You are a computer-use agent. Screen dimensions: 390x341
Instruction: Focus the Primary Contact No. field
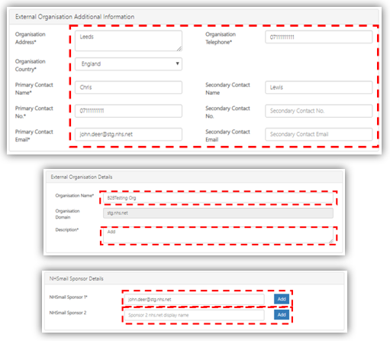(128, 111)
